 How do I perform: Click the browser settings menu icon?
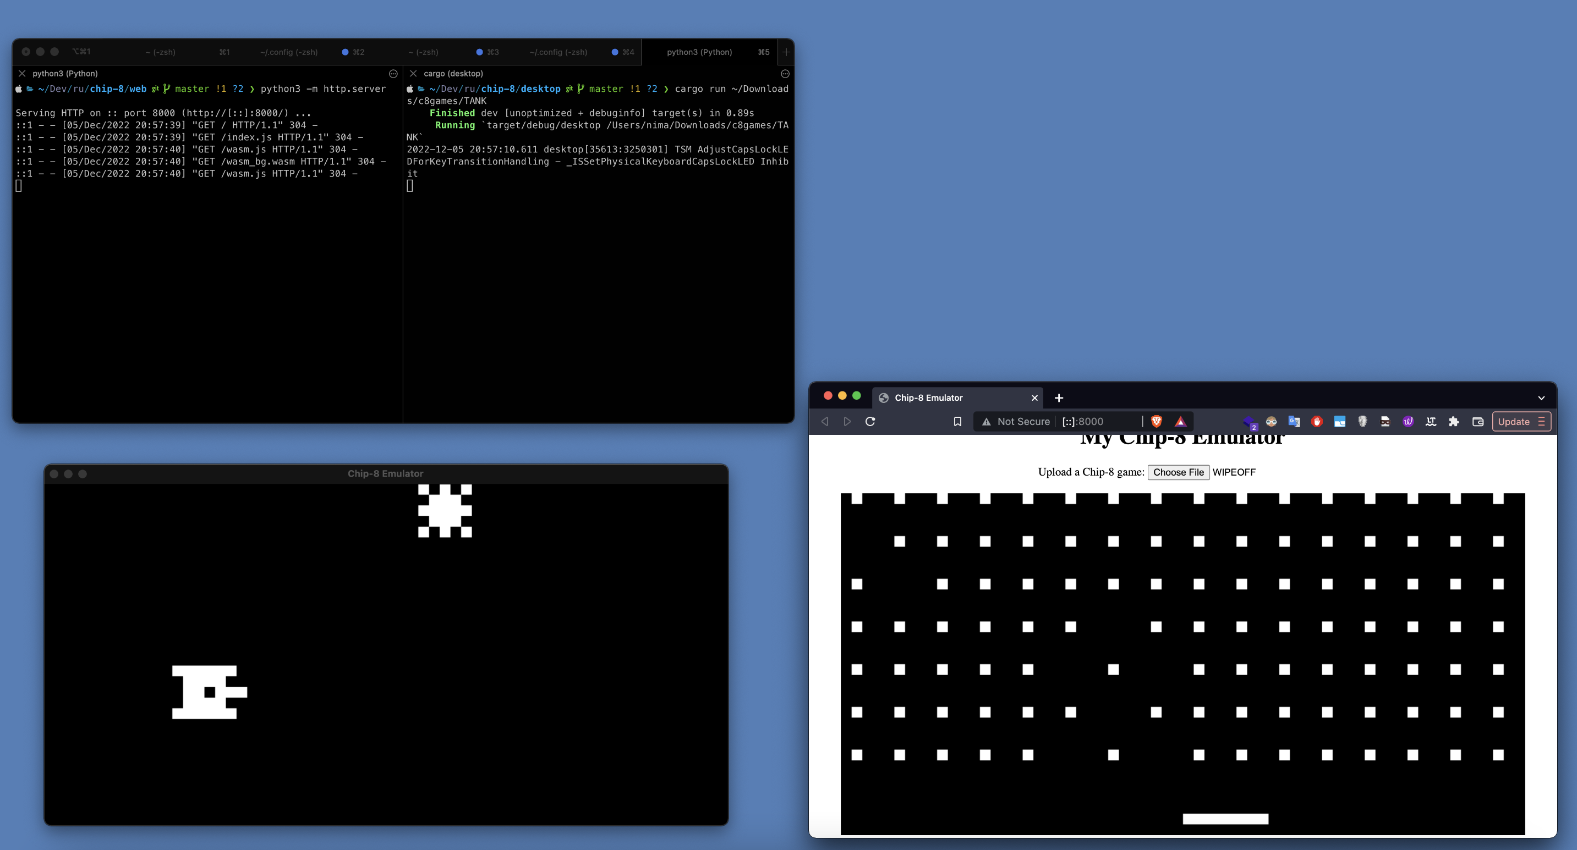click(1542, 421)
